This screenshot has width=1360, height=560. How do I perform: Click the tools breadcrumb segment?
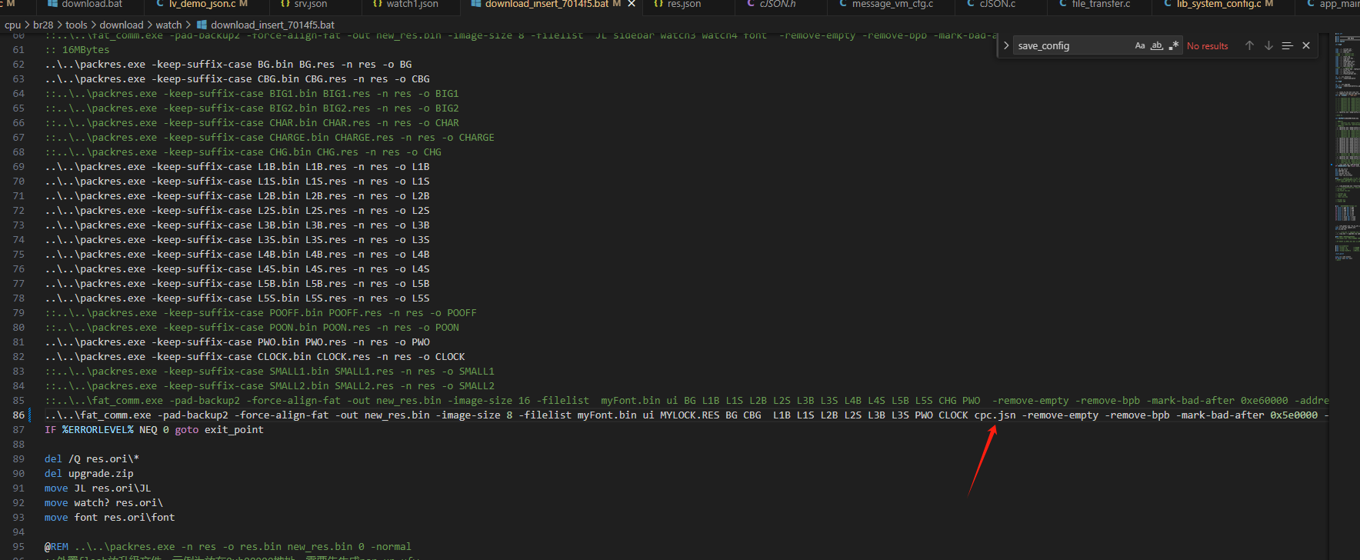[x=76, y=25]
